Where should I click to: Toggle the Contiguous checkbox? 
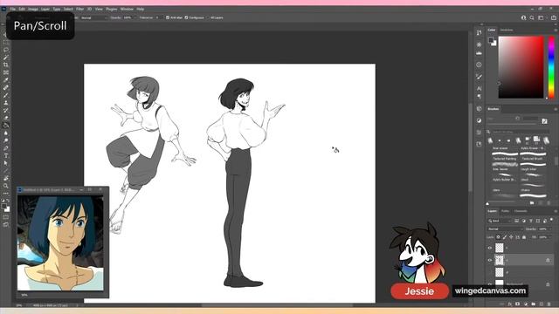tap(186, 17)
